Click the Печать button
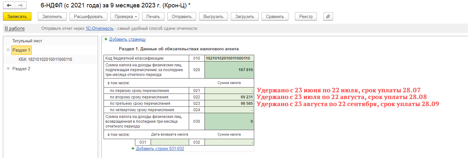468x158 pixels. coord(153,16)
